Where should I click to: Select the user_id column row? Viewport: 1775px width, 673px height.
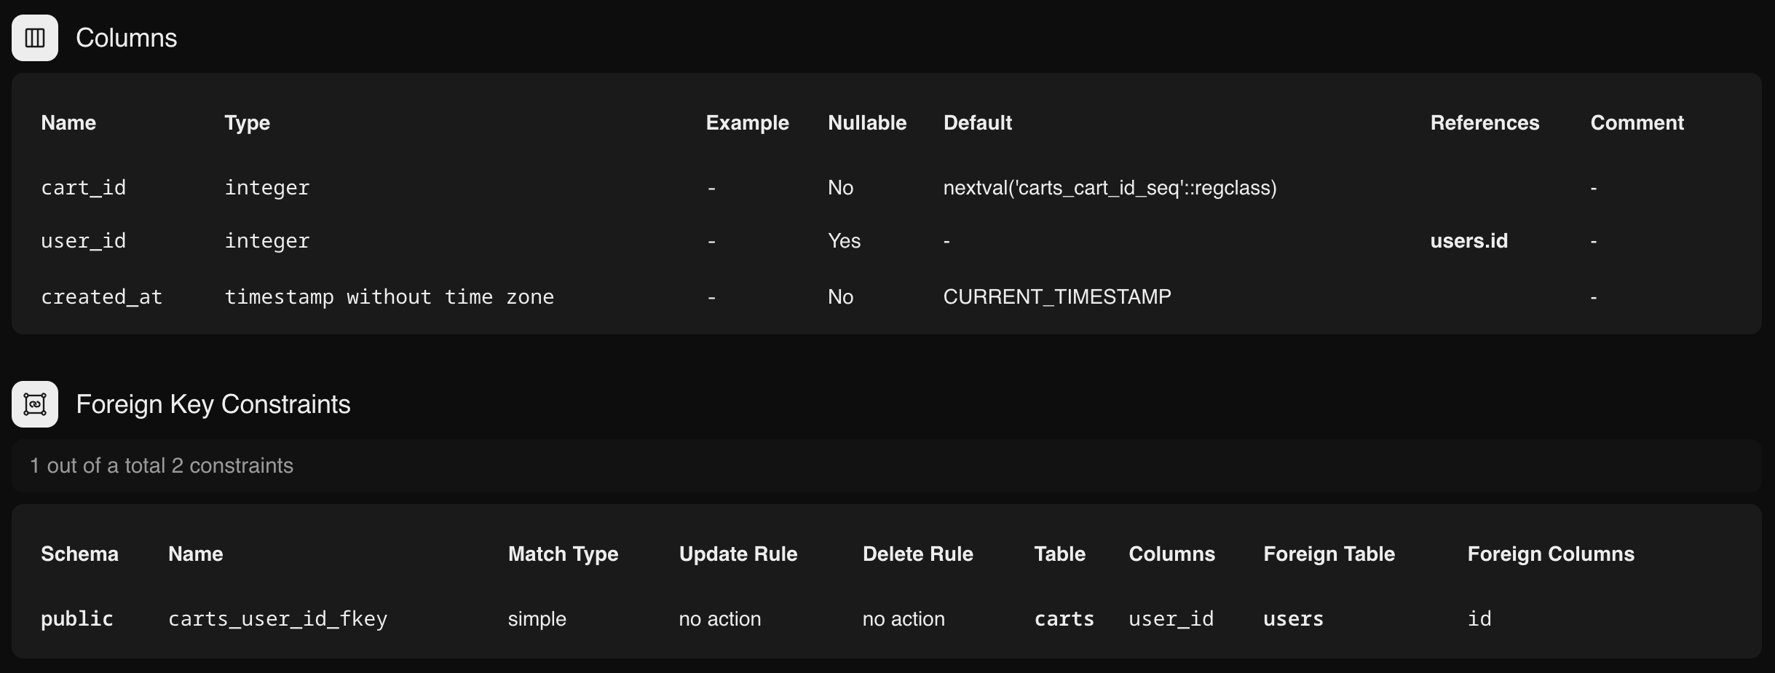click(x=83, y=240)
